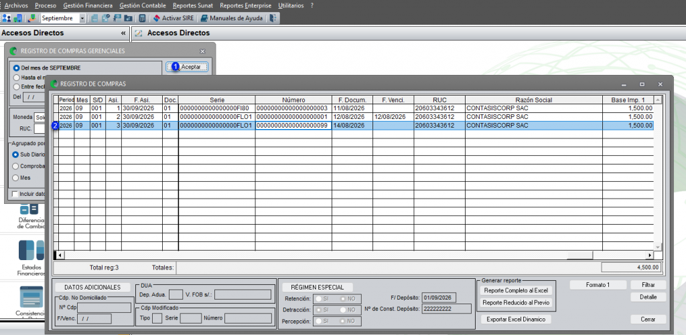Open the Gestión Contable menu

point(143,5)
